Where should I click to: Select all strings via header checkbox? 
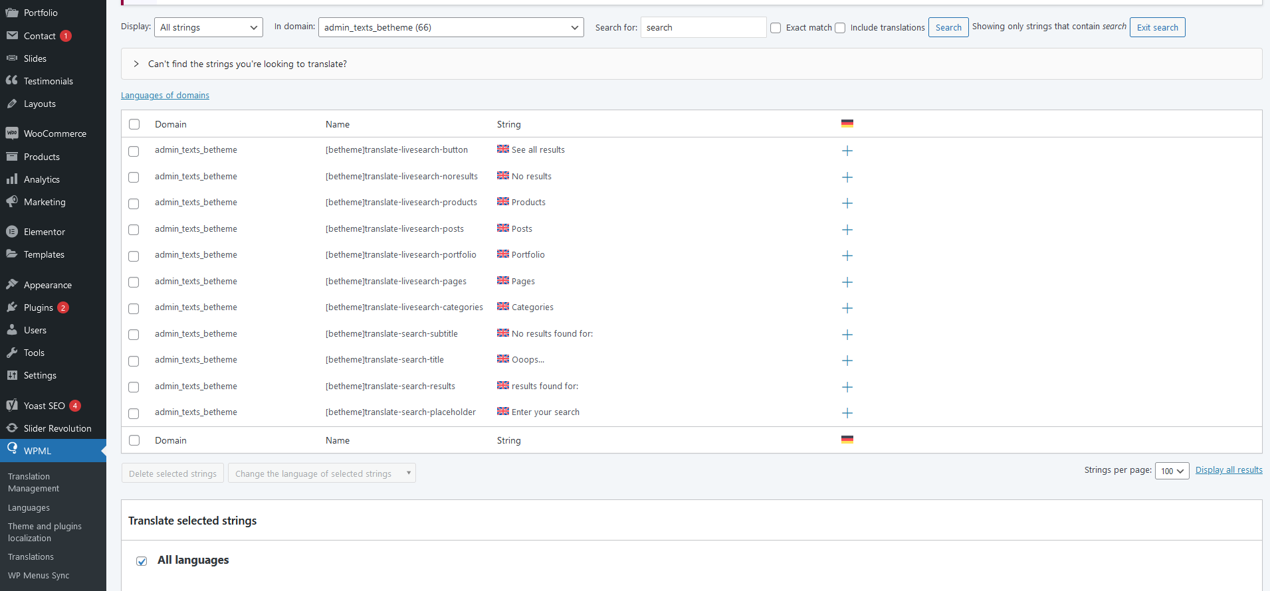click(134, 124)
